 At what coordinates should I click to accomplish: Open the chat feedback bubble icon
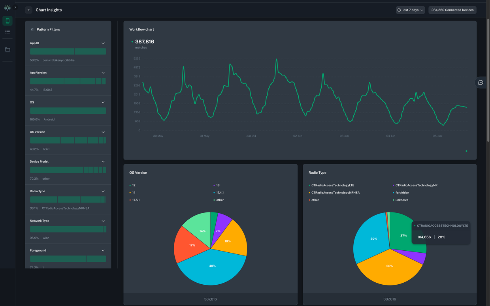pos(481,83)
